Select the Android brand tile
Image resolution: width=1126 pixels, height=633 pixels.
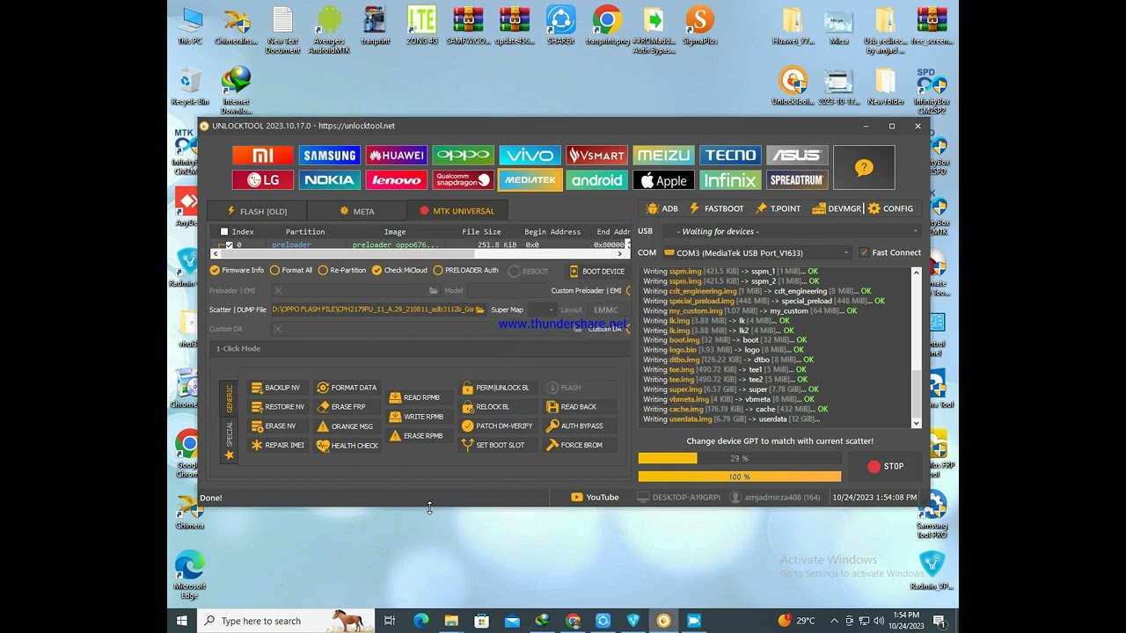pos(596,180)
